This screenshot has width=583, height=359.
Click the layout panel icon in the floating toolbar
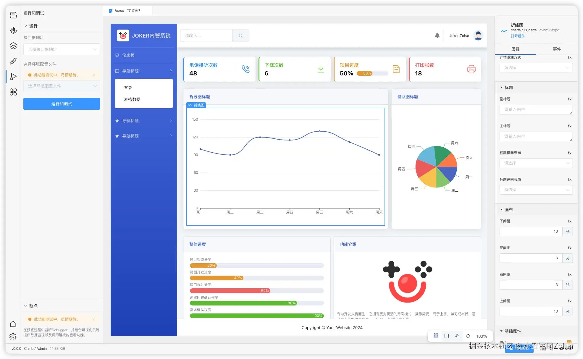coord(446,336)
